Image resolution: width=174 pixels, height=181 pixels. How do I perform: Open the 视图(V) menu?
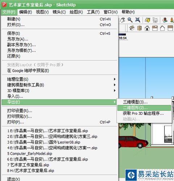[x=42, y=12]
